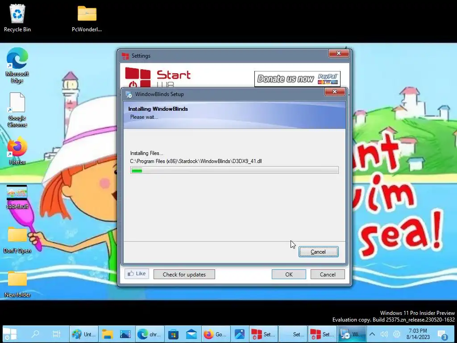The height and width of the screenshot is (343, 457).
Task: Open Photos landscape icon on taskbar
Action: [125, 334]
